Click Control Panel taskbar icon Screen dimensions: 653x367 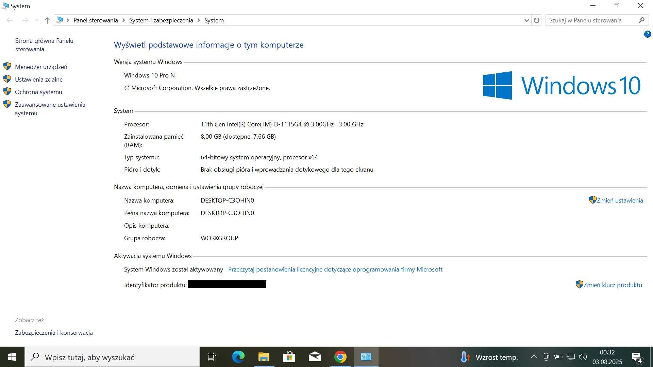(366, 357)
